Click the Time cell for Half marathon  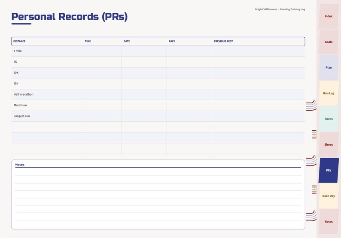point(103,94)
